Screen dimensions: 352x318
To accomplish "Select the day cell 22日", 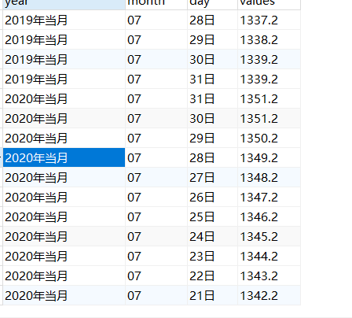I will pos(212,275).
